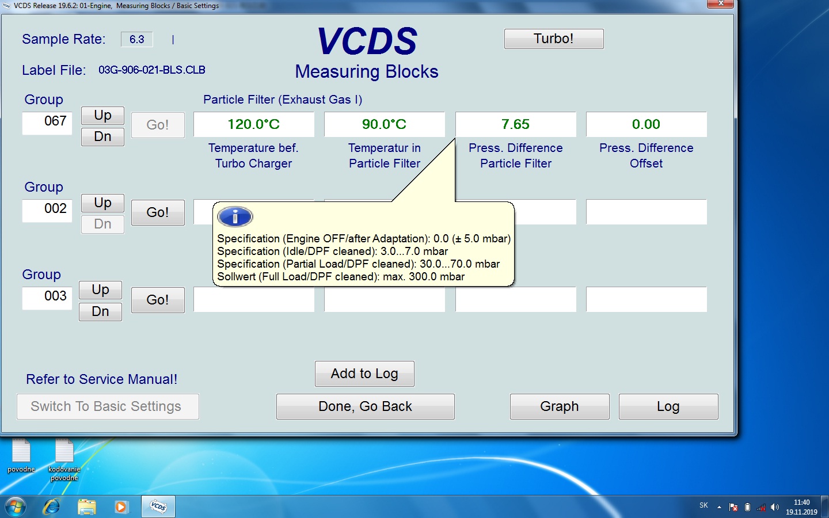829x518 pixels.
Task: Click the Particle Filter (Exhaust Gas I) heading
Action: (x=283, y=100)
